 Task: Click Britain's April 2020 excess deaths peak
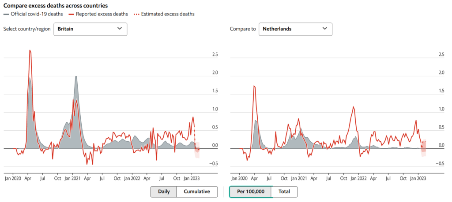click(x=30, y=50)
